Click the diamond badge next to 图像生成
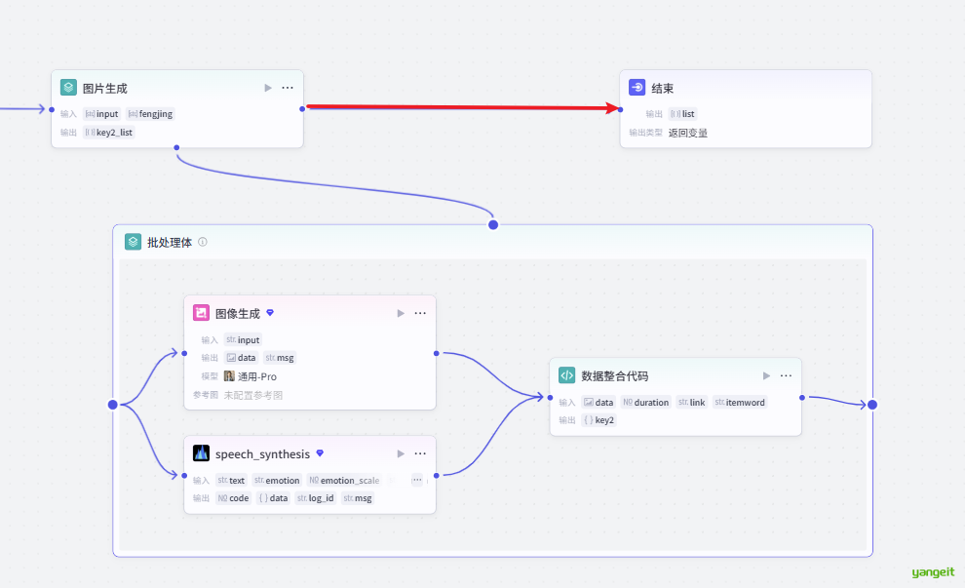The image size is (965, 588). coord(270,313)
